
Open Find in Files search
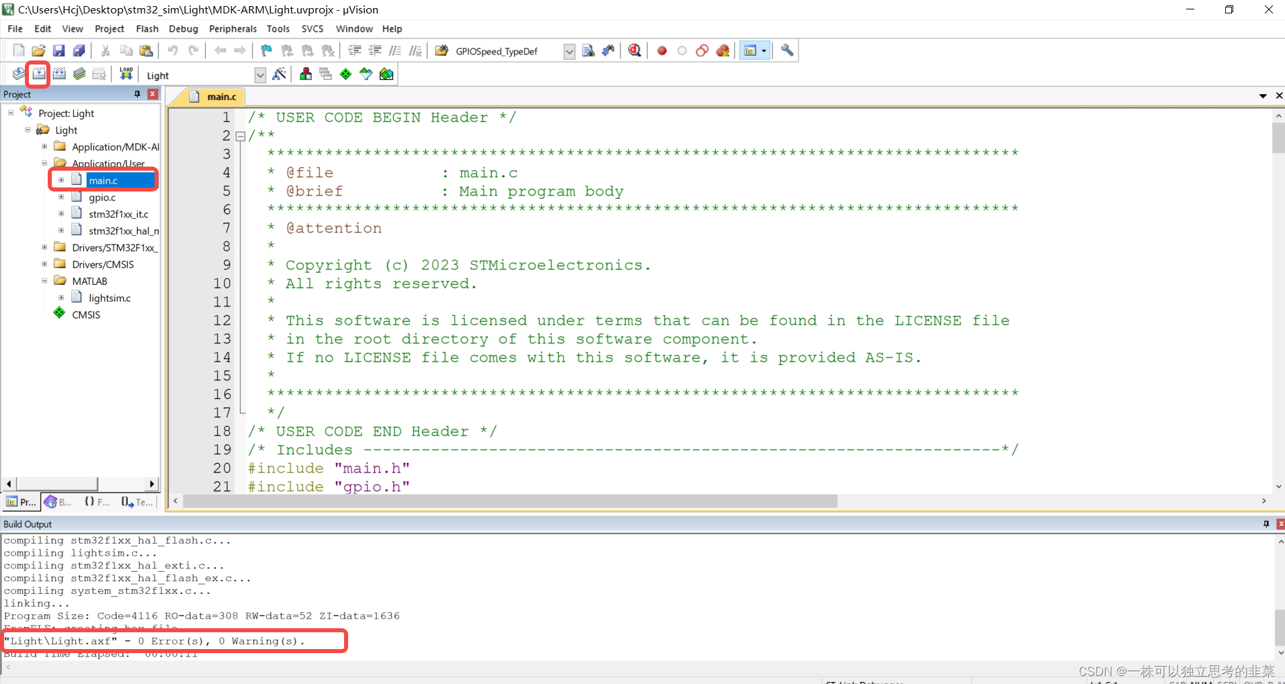[x=588, y=50]
